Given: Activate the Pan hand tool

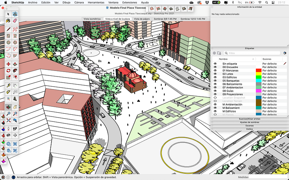Looking at the screenshot, I should point(15,107).
